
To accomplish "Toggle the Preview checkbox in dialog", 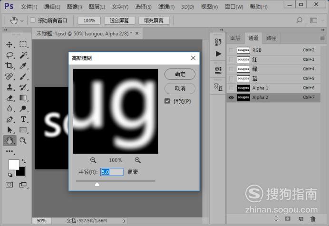I will (x=167, y=101).
